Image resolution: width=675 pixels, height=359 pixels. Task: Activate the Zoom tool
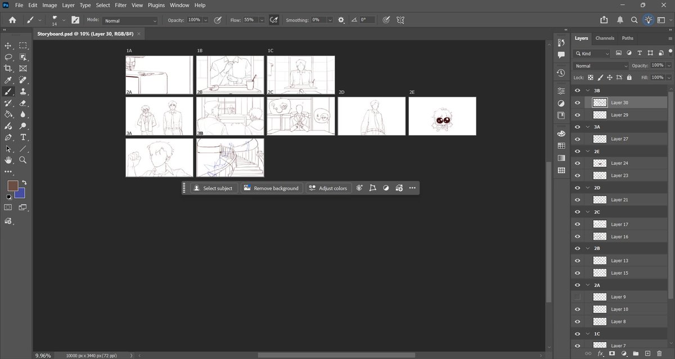[x=23, y=160]
